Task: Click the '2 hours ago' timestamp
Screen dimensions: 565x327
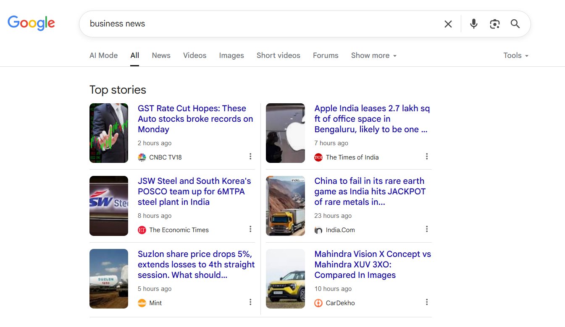Action: point(155,143)
